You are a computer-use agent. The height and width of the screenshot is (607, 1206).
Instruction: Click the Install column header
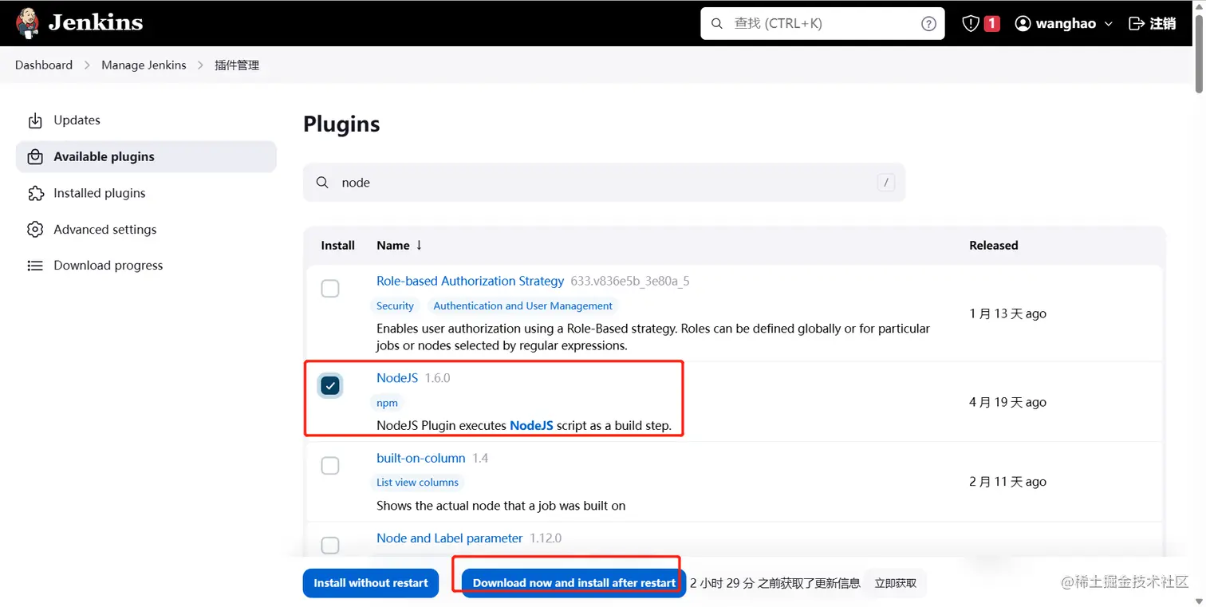click(x=337, y=246)
